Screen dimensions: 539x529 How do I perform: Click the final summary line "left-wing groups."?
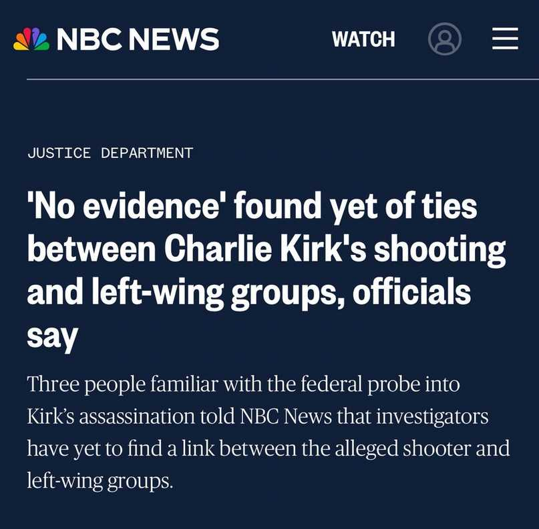coord(100,480)
